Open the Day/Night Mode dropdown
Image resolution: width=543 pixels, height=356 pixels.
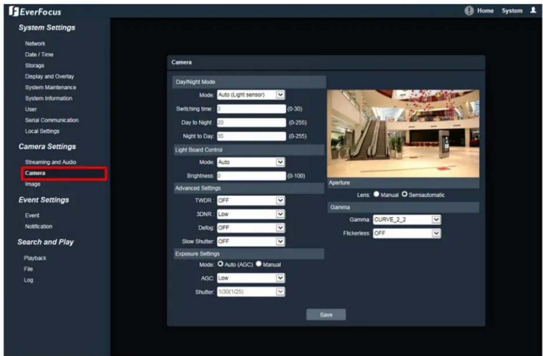(x=251, y=95)
